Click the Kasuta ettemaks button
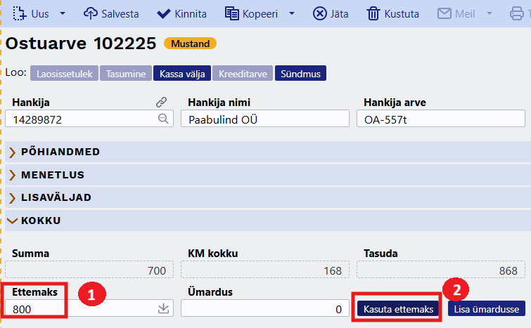531x328 pixels. pyautogui.click(x=398, y=309)
